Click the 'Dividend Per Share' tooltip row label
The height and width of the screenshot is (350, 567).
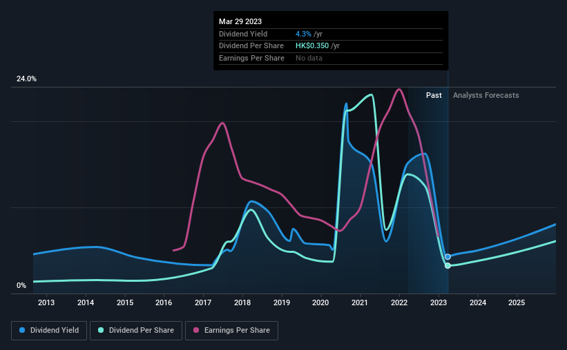pos(251,46)
